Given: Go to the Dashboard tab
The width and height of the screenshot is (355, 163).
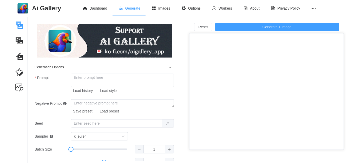Looking at the screenshot, I should pos(95,8).
